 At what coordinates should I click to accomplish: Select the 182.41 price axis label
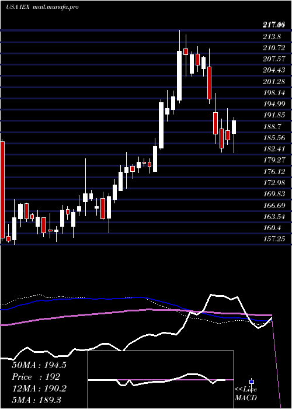274,149
